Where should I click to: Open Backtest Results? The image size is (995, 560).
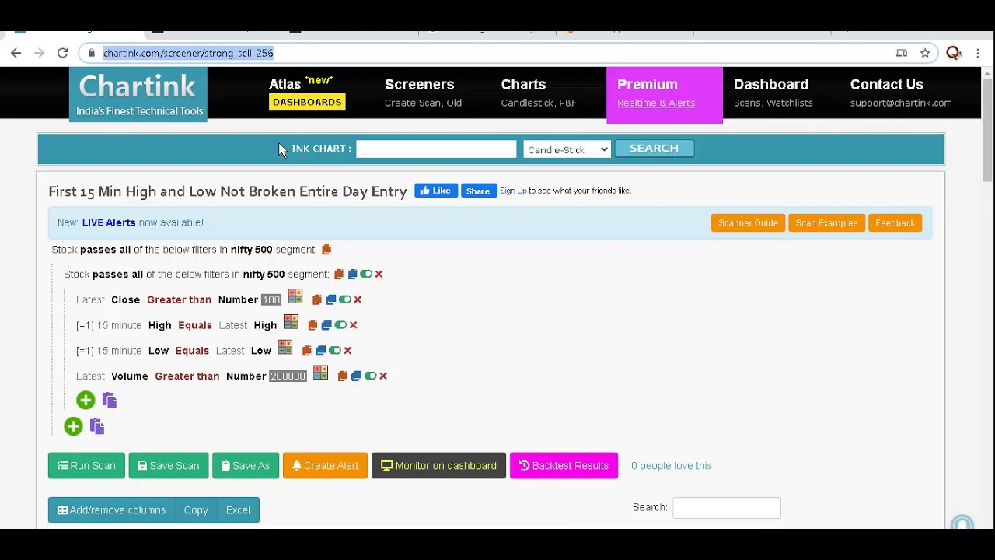click(x=564, y=466)
